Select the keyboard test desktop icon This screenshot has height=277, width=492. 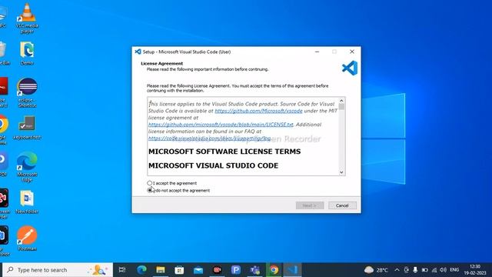coord(27,128)
